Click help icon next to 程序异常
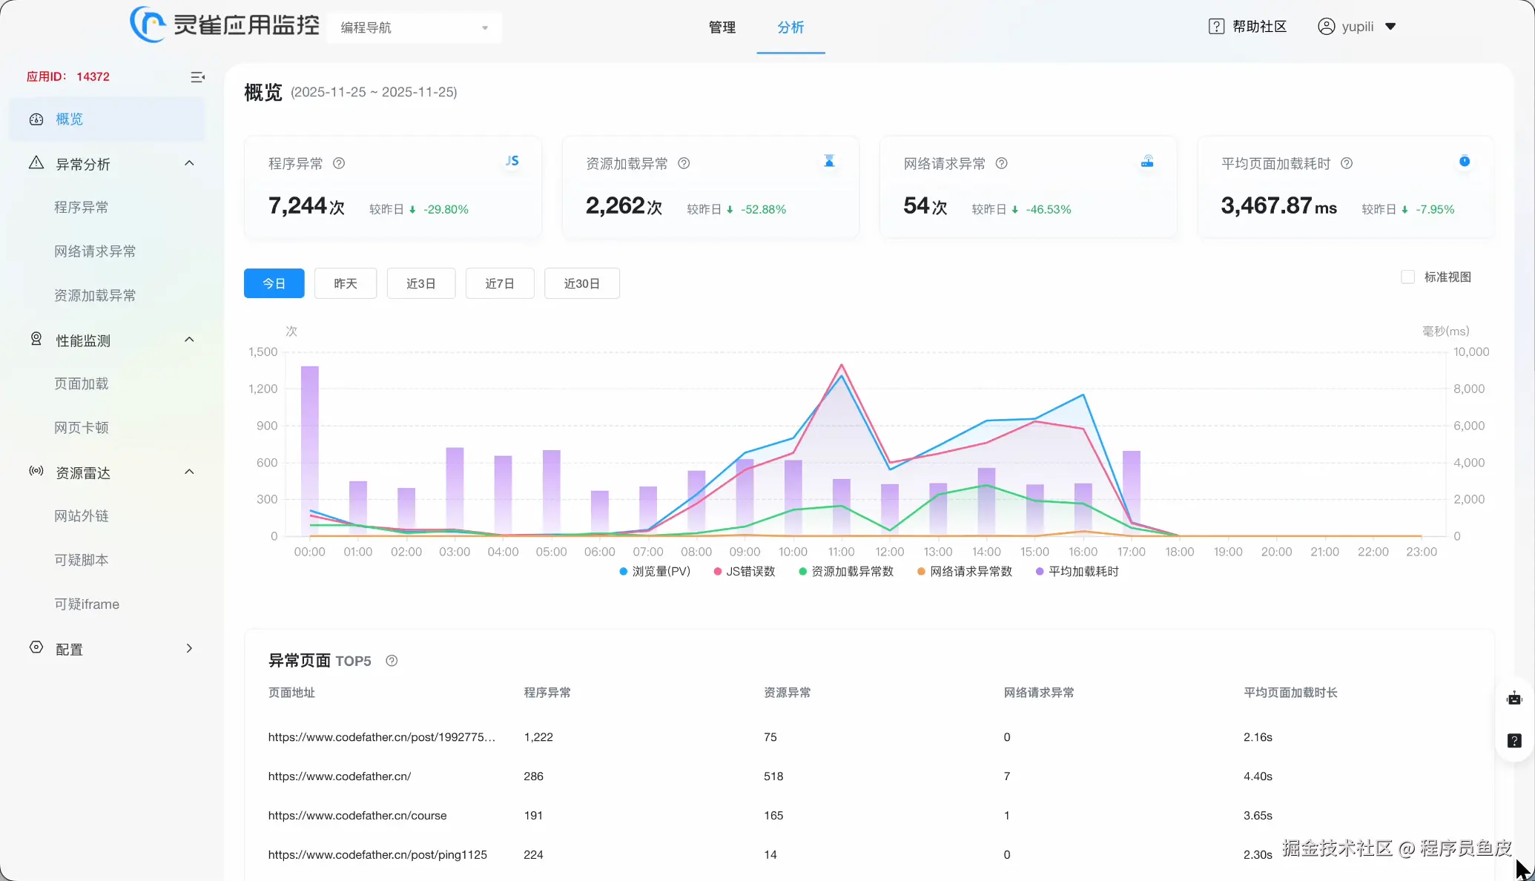1535x881 pixels. 339,163
